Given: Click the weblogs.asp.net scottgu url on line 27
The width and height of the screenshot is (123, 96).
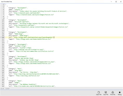Looking at the screenshot, I should [29, 50].
